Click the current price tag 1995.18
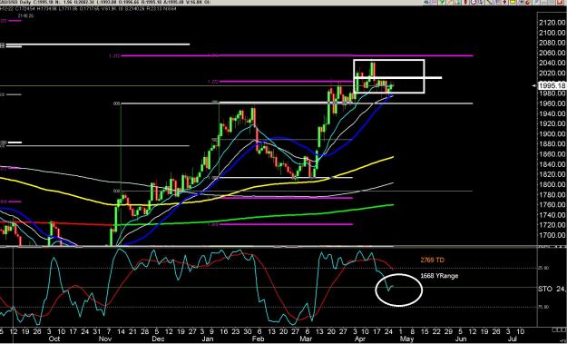Image resolution: width=567 pixels, height=344 pixels. [552, 85]
